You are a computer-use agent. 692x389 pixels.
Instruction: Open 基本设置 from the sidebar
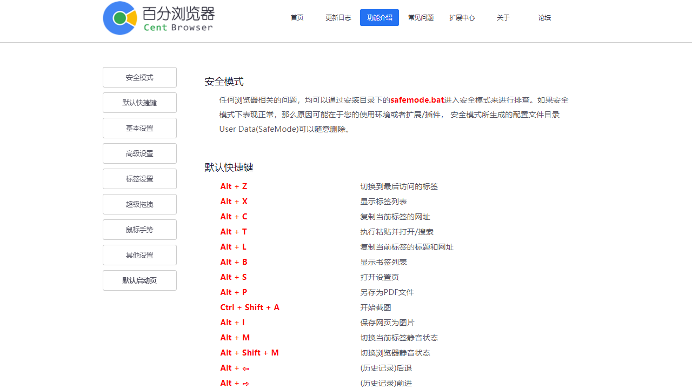tap(139, 128)
